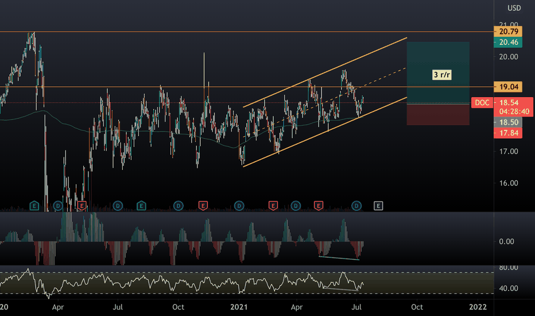Select the 20.46 profit target label

(x=509, y=43)
